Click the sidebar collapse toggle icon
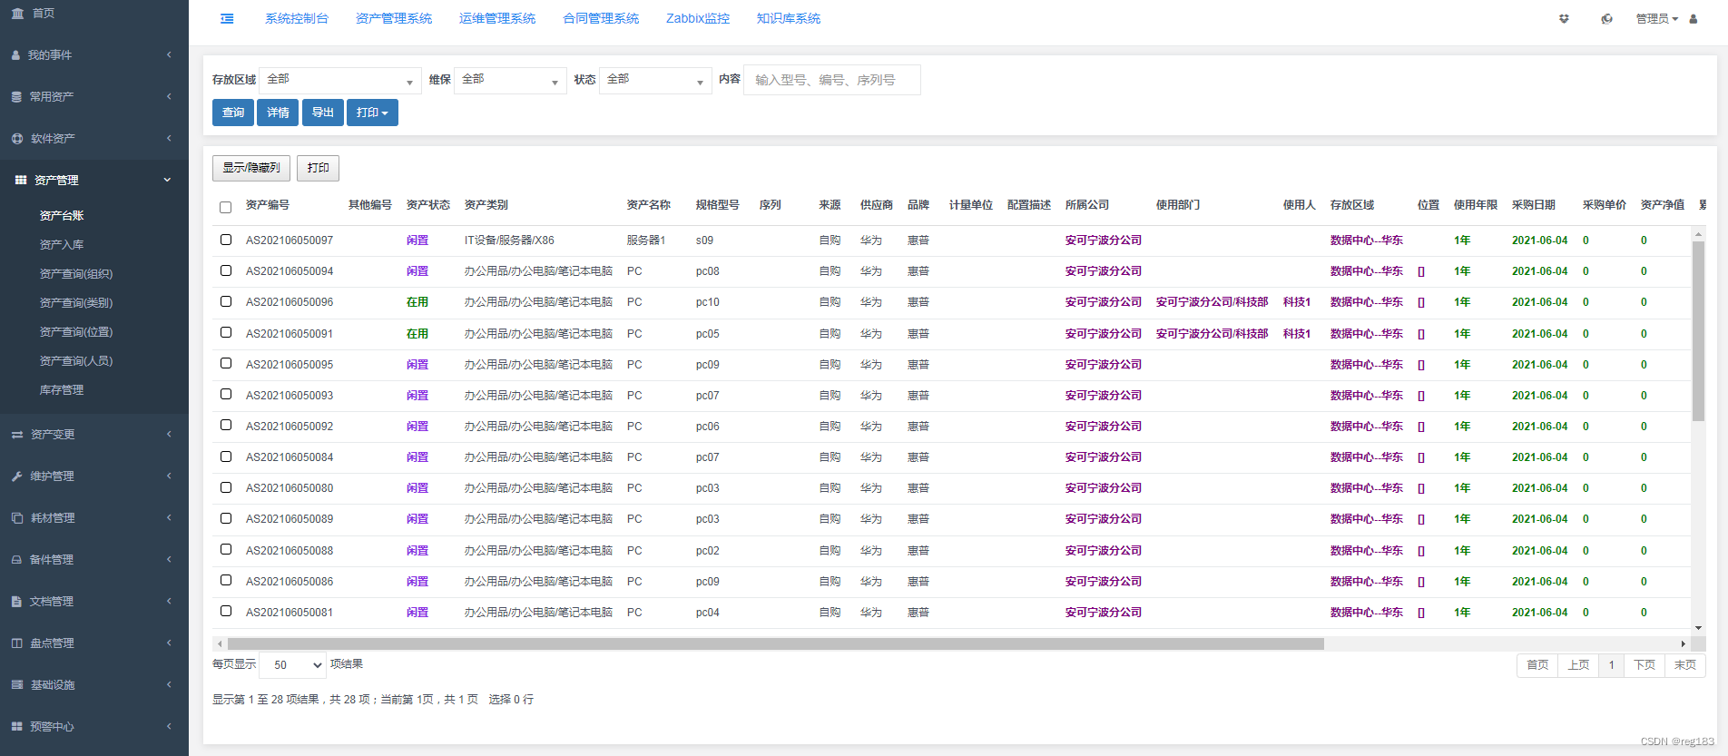This screenshot has width=1728, height=756. [x=227, y=18]
